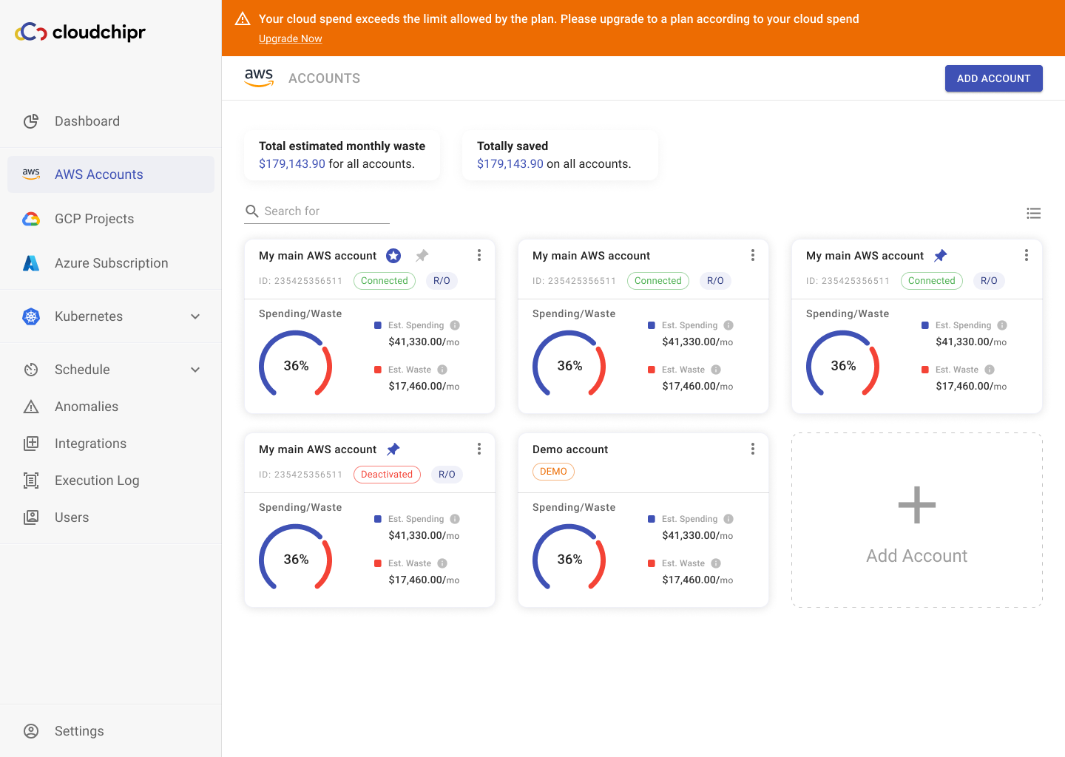The image size is (1065, 757).
Task: Click info icon beside Est. Spending in first card
Action: (455, 325)
